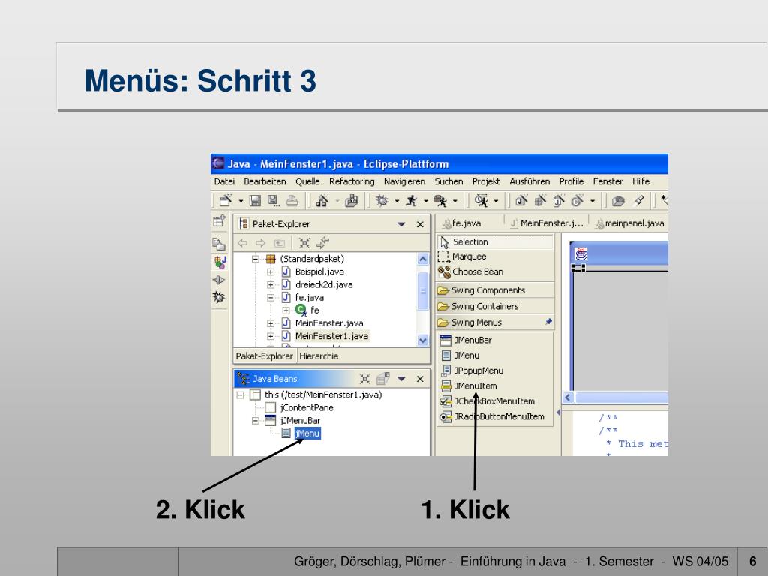
Task: Click the Save disk icon in toolbar
Action: (255, 200)
